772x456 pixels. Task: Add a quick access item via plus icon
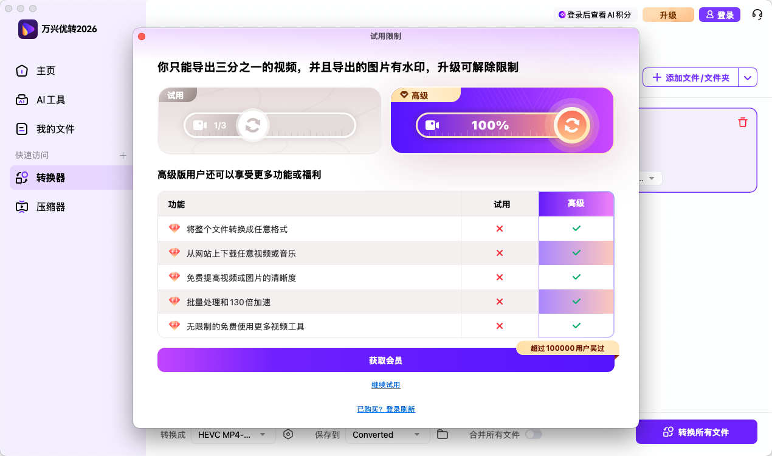tap(123, 155)
